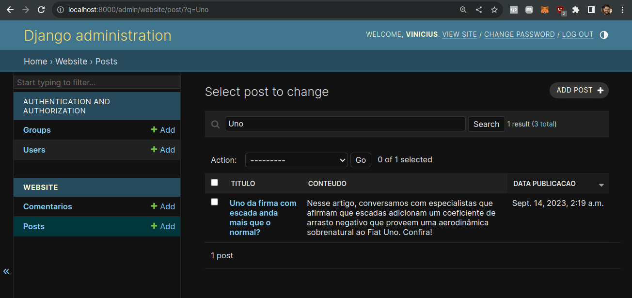The width and height of the screenshot is (632, 298).
Task: Toggle sort on Data Publicacao column
Action: tap(544, 184)
